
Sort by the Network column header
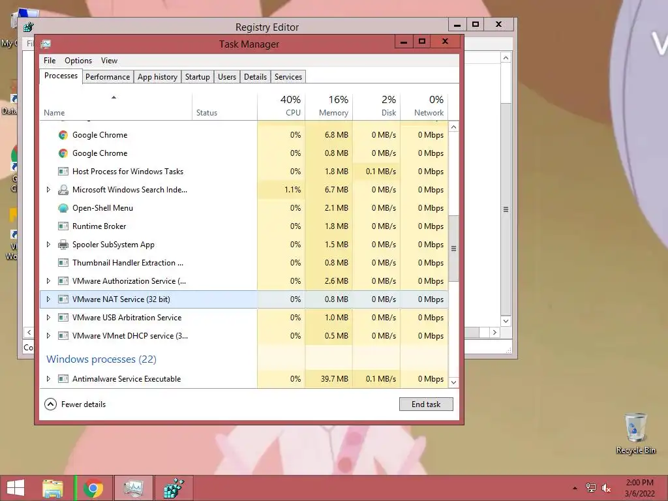coord(424,106)
